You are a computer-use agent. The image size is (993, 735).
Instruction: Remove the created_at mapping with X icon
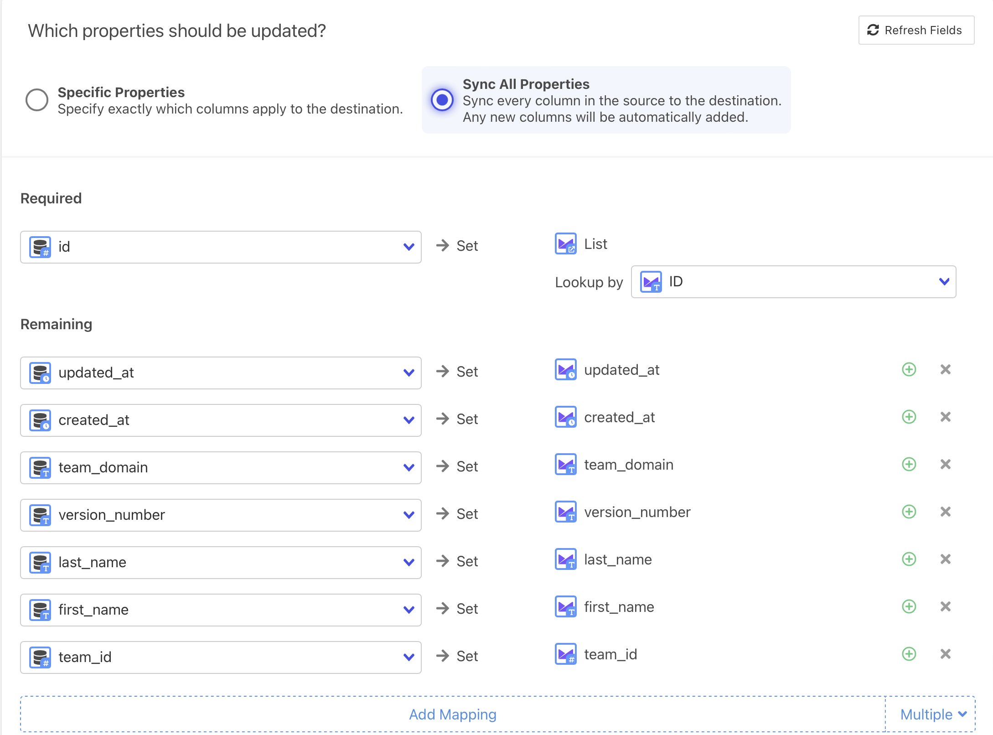tap(945, 417)
